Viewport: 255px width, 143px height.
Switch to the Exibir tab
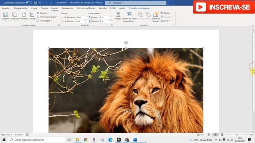pos(113,8)
